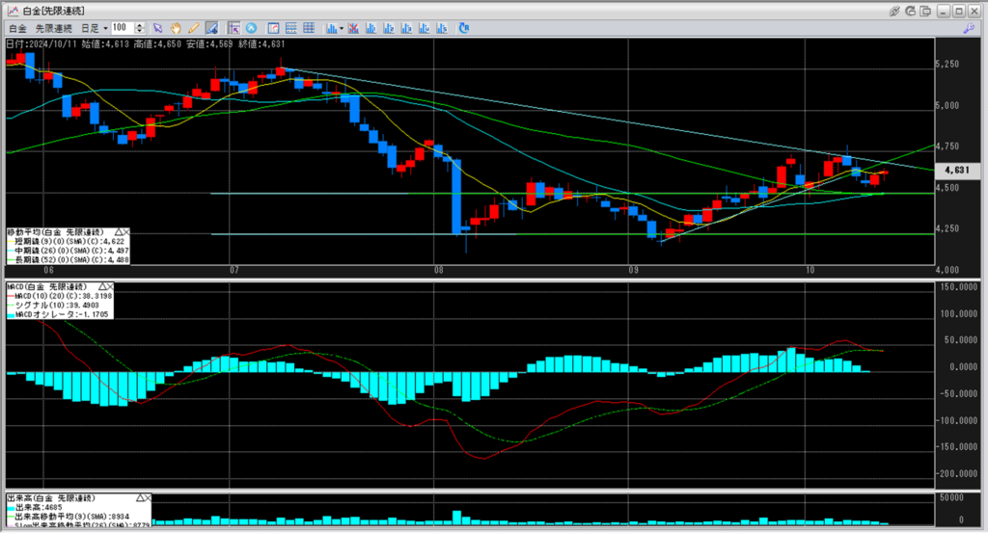Open the 日足 timeframe dropdown

click(95, 28)
